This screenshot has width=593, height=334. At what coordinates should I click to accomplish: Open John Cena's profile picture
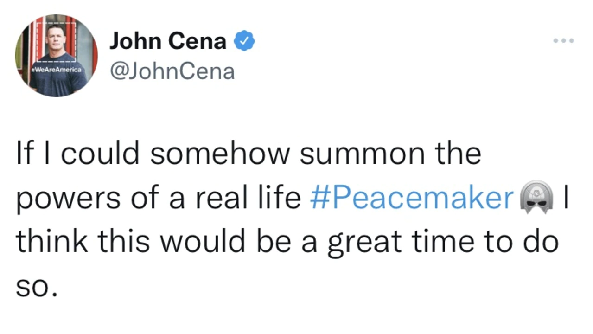coord(56,56)
